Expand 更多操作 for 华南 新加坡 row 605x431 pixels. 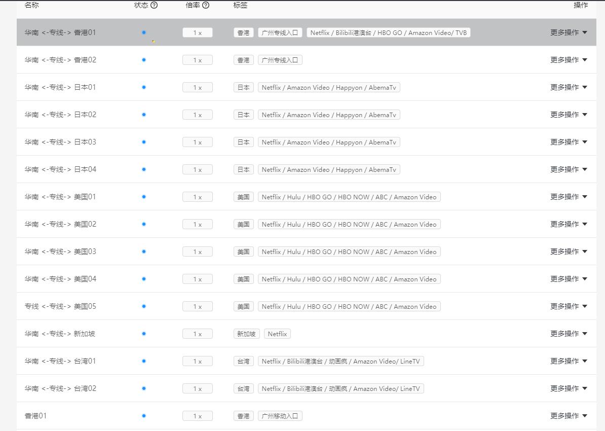pyautogui.click(x=569, y=334)
